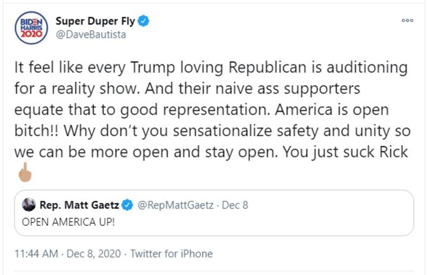The width and height of the screenshot is (429, 275).
Task: Click the verified badge beside Rep. Matt Gaetz
Action: tap(127, 205)
